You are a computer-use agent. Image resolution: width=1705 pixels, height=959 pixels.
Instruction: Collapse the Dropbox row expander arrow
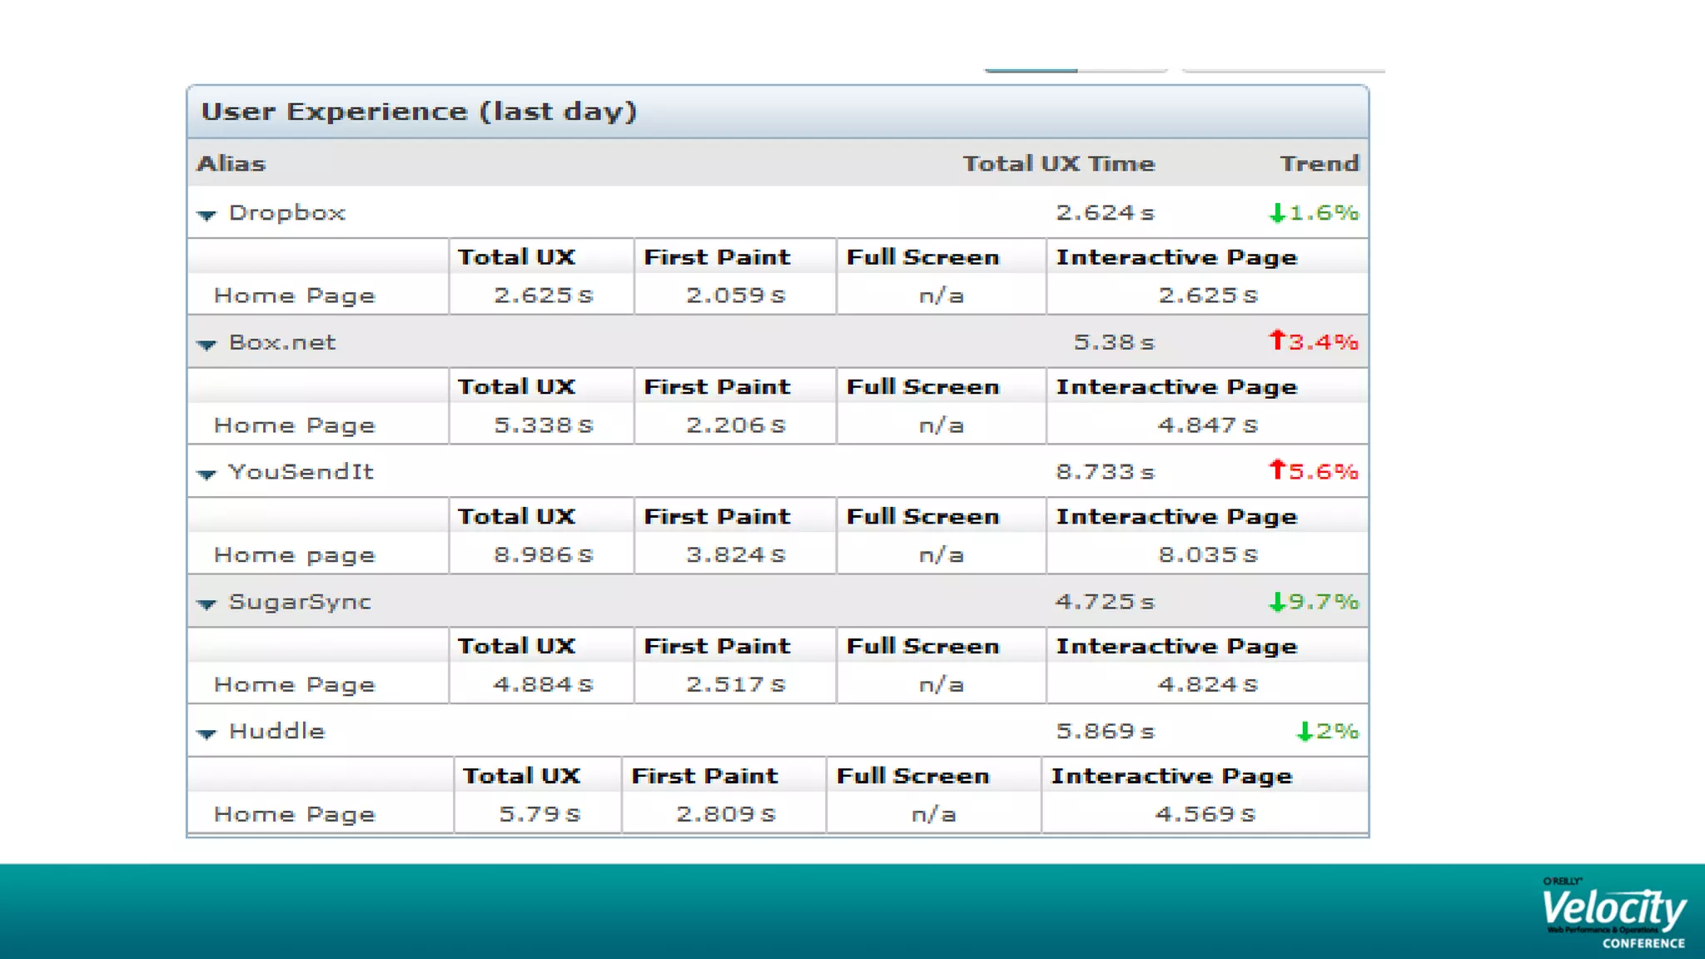click(x=206, y=215)
